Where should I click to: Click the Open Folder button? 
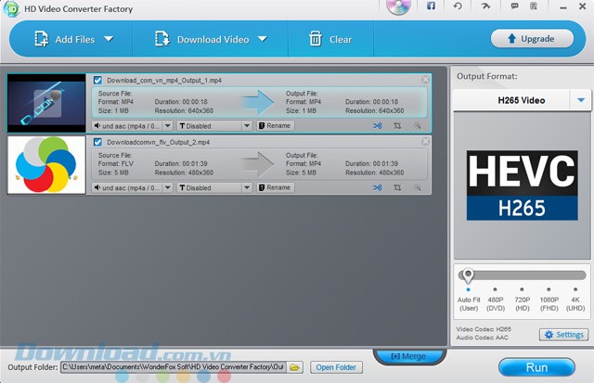coord(336,367)
